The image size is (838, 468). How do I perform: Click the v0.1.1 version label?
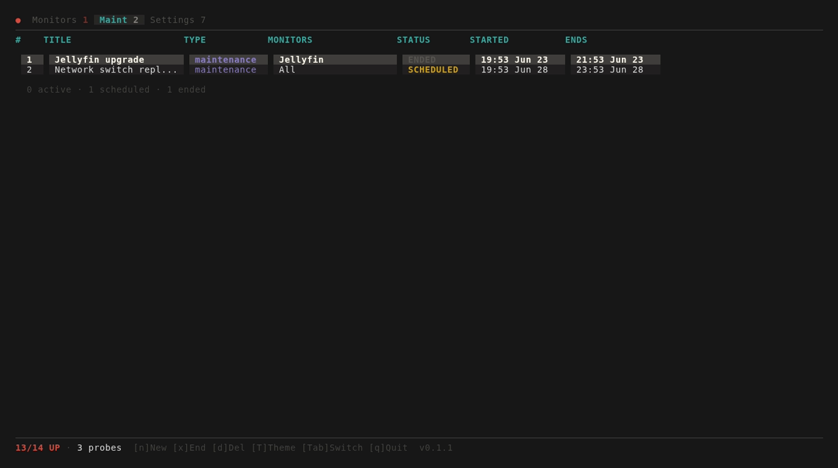436,448
